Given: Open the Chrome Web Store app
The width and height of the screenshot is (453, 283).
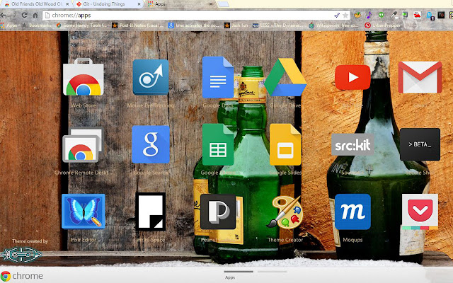Looking at the screenshot, I should (84, 77).
